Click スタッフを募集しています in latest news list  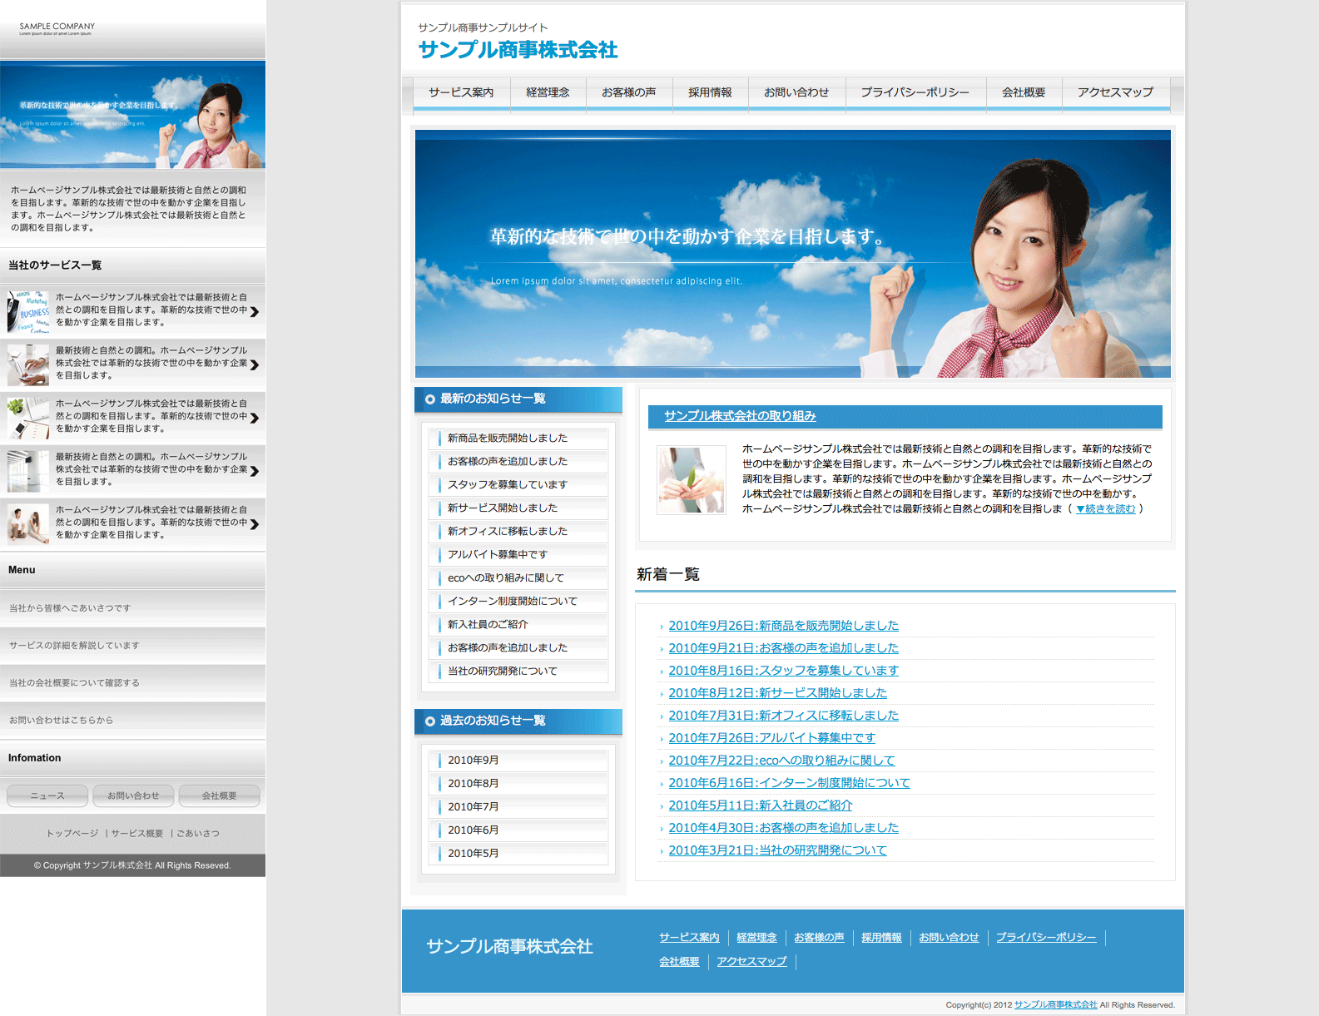click(508, 485)
